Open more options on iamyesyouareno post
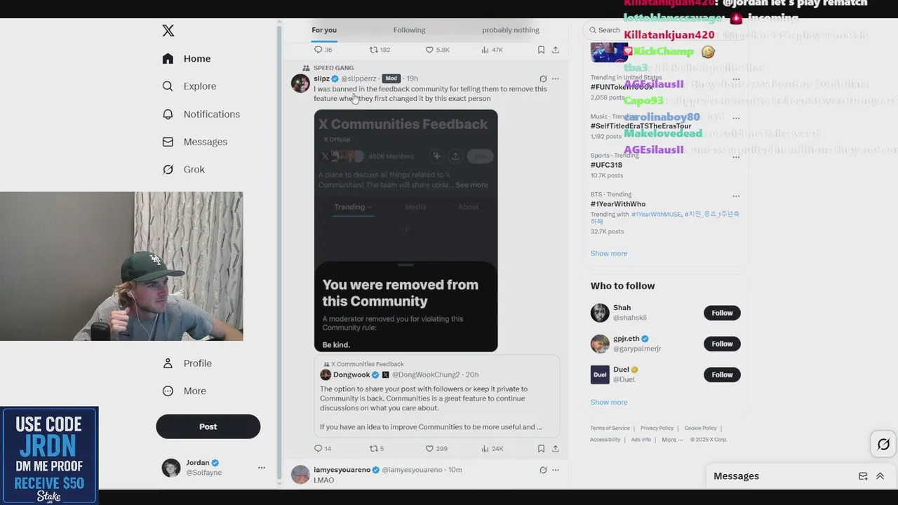 point(556,470)
